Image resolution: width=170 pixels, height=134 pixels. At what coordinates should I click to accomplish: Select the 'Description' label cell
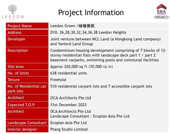pos(27,55)
